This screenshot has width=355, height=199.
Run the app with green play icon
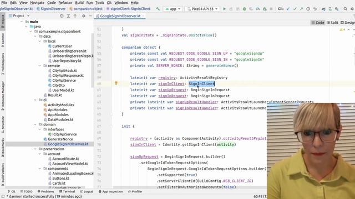pos(224,9)
